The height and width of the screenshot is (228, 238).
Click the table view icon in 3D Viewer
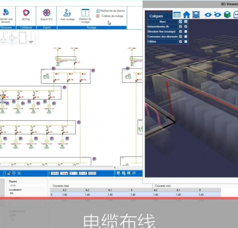click(x=177, y=15)
